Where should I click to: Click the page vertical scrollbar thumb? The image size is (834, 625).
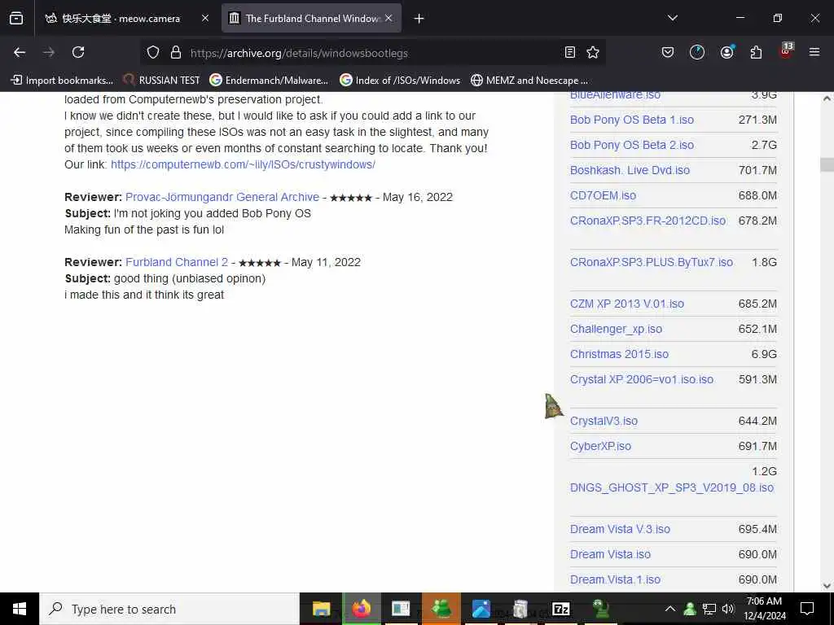click(827, 164)
